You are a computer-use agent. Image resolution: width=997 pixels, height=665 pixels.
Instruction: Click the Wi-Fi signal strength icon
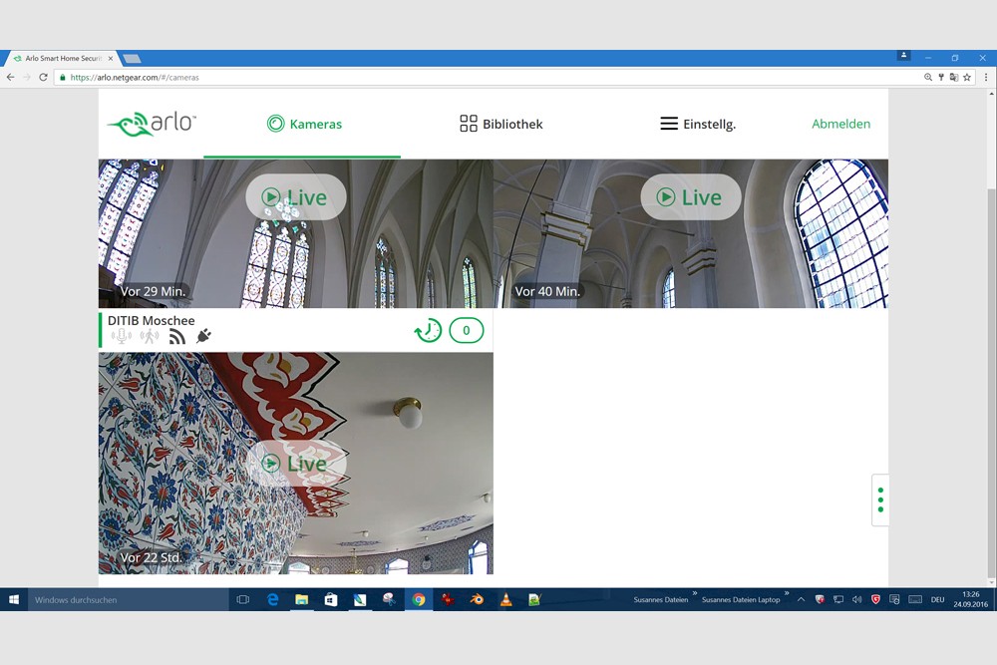point(176,336)
